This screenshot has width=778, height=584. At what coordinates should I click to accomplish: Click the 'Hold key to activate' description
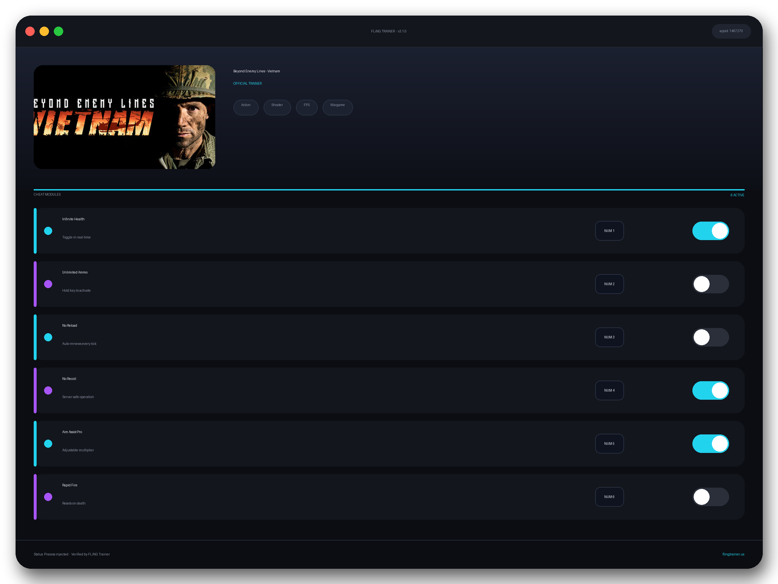coord(76,290)
